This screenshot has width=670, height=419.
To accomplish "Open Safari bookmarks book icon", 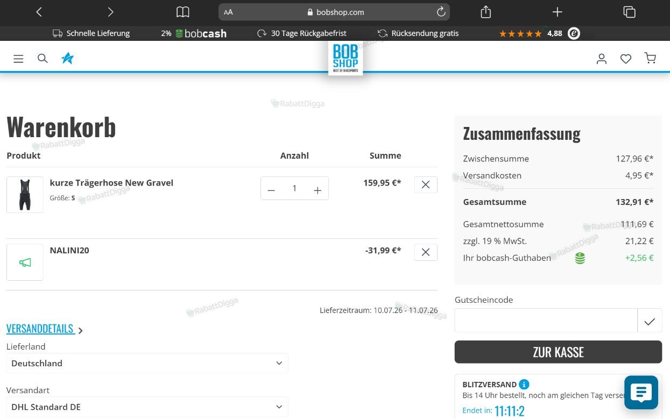I will pyautogui.click(x=183, y=12).
